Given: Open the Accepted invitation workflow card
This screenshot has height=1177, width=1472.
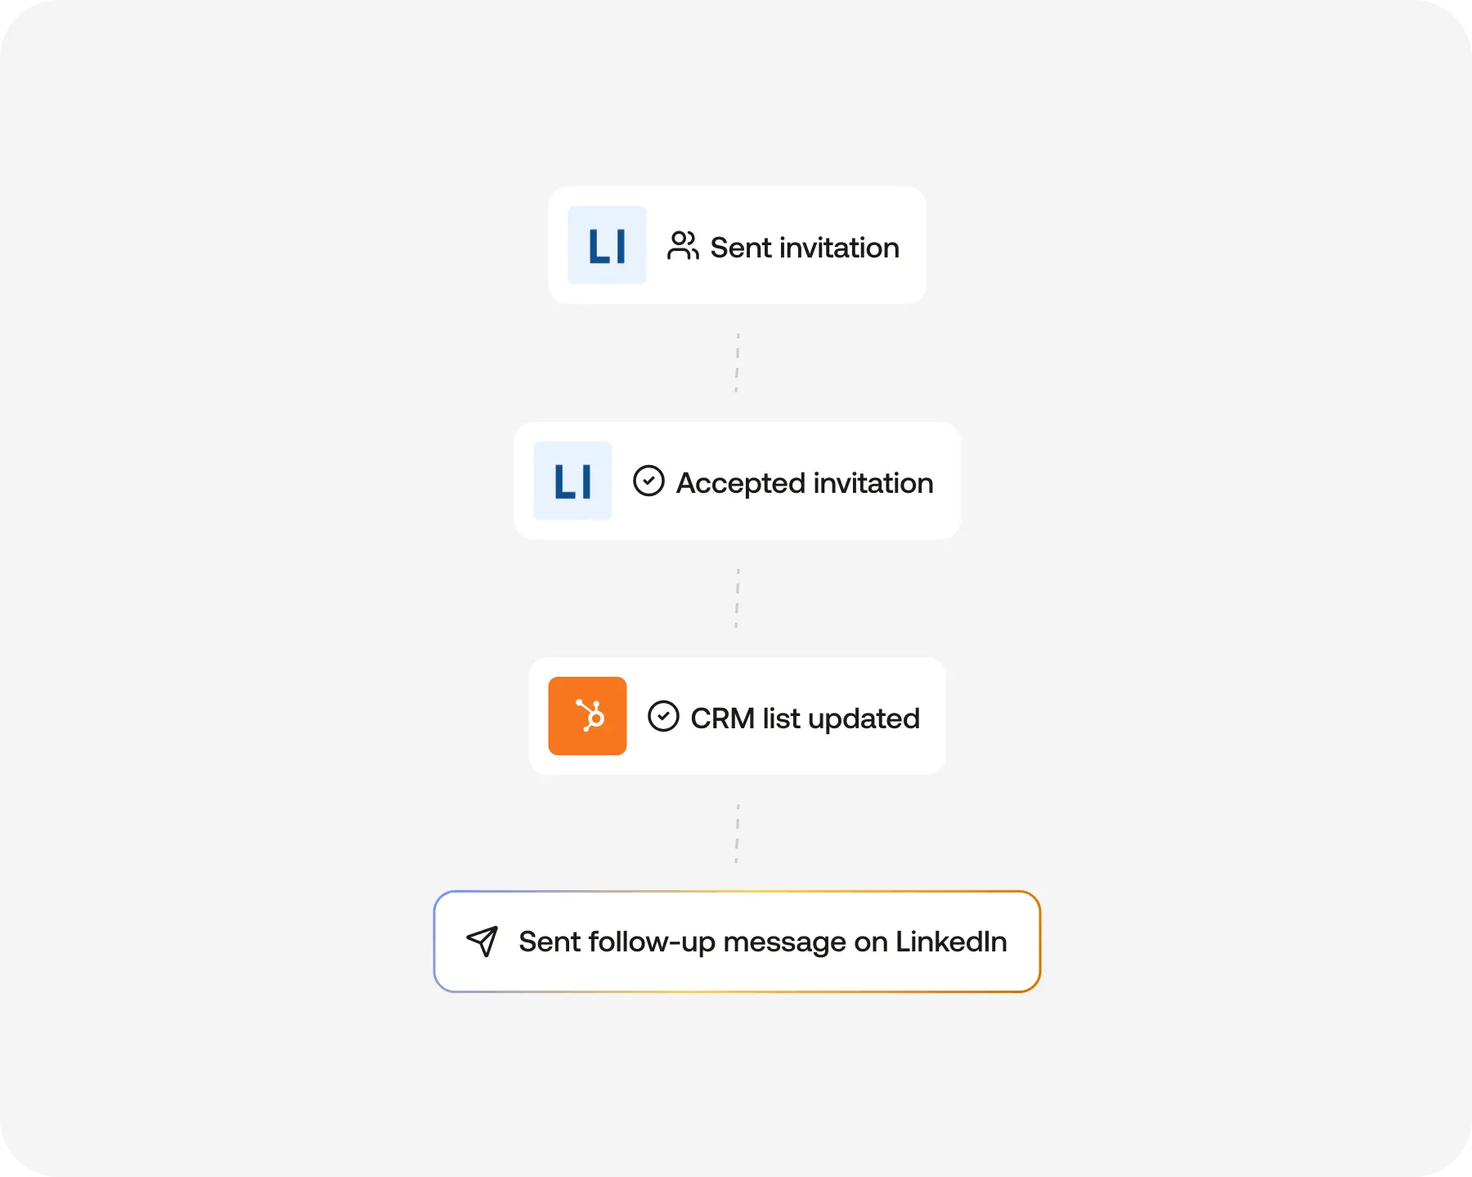Looking at the screenshot, I should coord(737,481).
